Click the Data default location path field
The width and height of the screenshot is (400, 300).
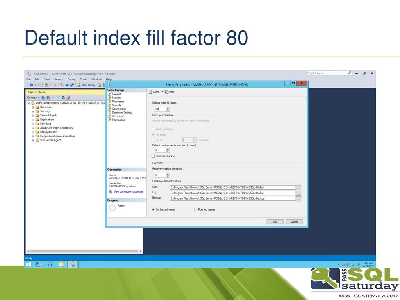coord(233,187)
